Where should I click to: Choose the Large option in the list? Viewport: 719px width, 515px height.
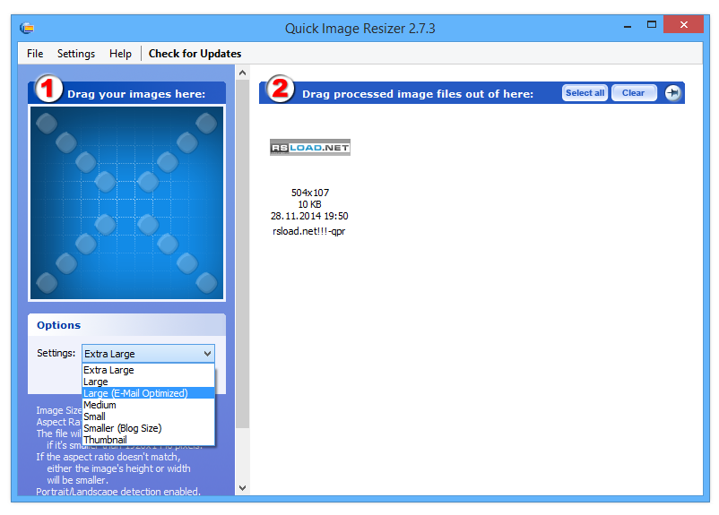click(148, 382)
